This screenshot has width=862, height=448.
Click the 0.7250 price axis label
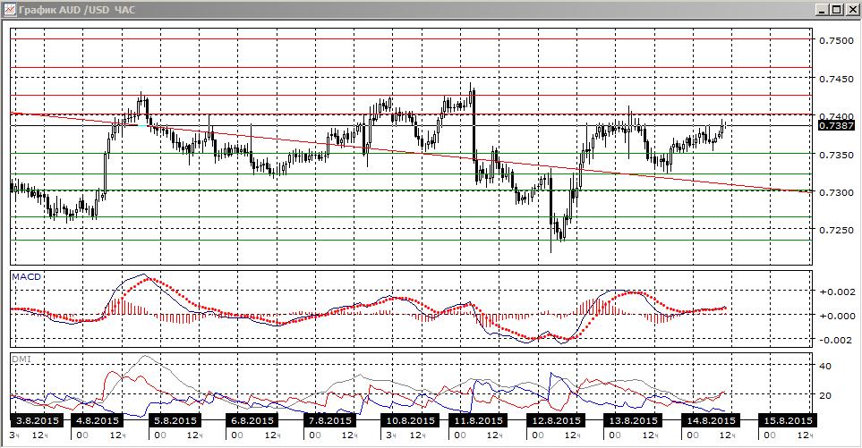(x=836, y=231)
